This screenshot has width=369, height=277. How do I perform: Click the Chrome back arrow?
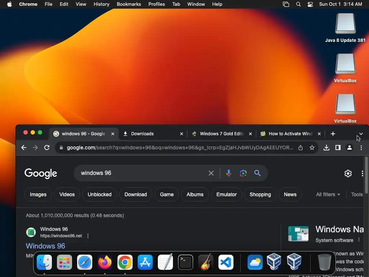[24, 148]
